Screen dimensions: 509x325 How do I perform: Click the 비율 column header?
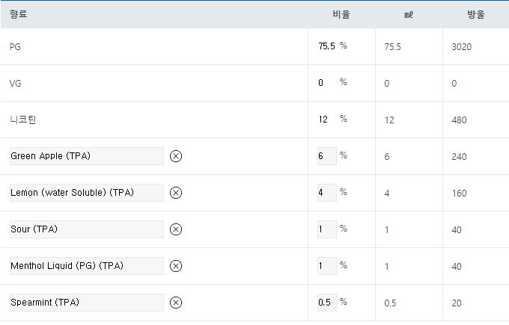click(x=341, y=15)
